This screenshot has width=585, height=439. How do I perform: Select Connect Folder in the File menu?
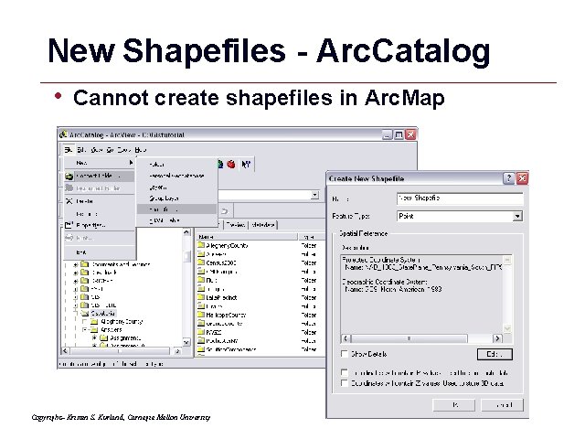tap(100, 176)
